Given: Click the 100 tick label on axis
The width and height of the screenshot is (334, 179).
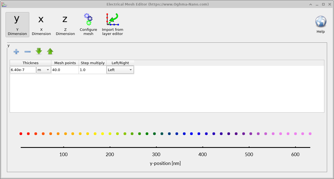Looking at the screenshot, I should pyautogui.click(x=63, y=154).
